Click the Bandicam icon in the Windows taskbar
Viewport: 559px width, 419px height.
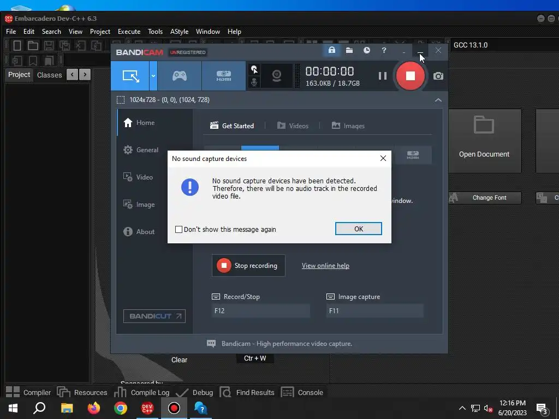[174, 408]
